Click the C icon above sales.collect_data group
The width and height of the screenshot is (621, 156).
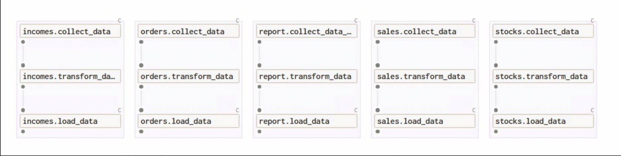[x=474, y=21]
